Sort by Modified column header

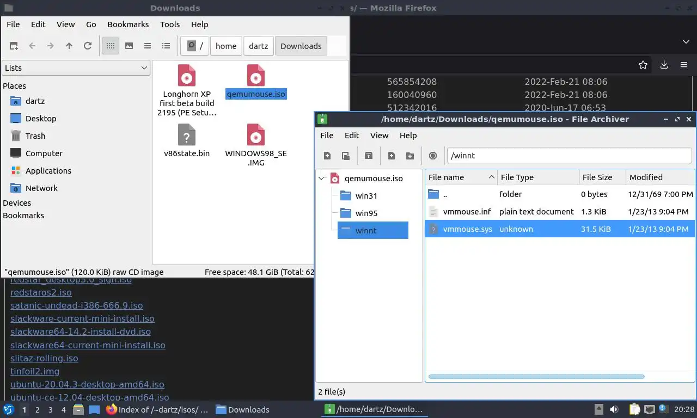pos(661,177)
